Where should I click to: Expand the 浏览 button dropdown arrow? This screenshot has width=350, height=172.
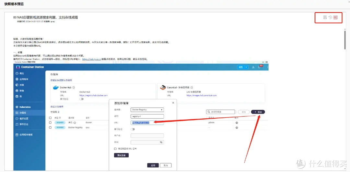pos(246,67)
